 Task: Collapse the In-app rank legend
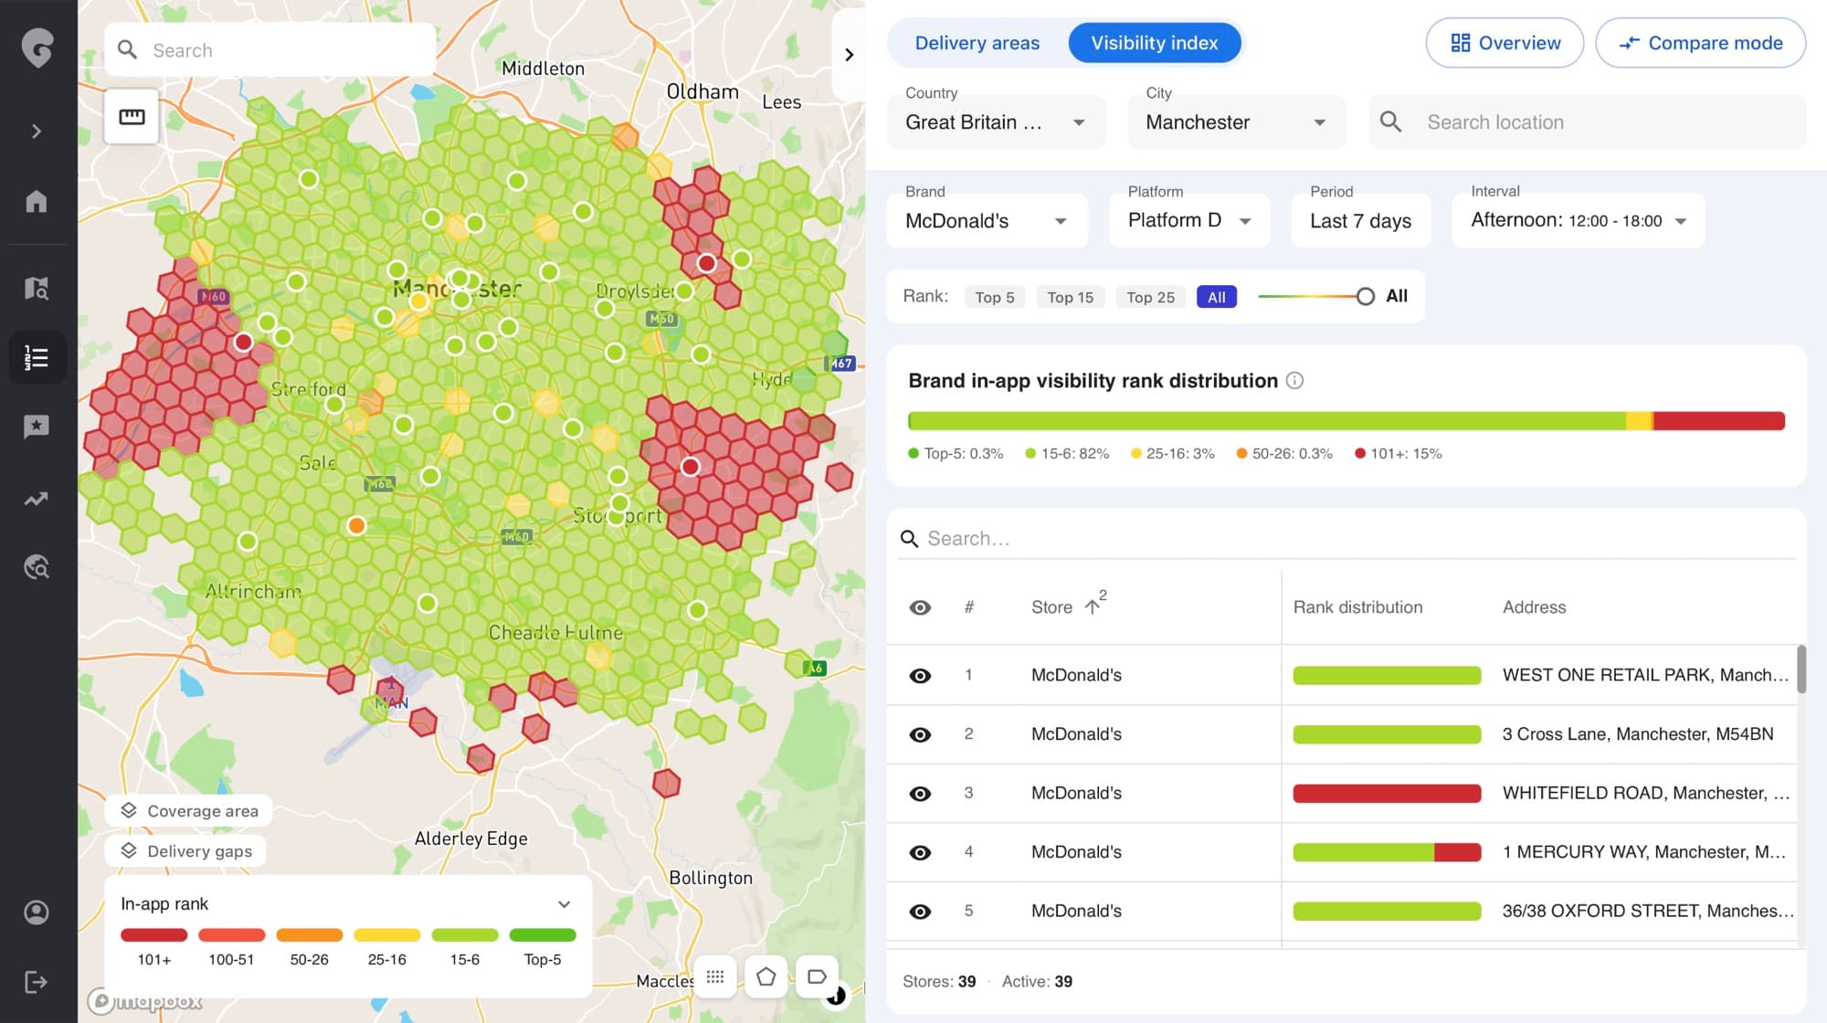[565, 904]
